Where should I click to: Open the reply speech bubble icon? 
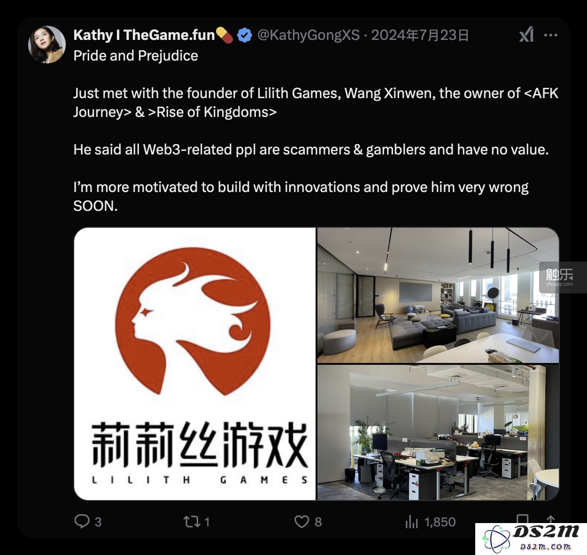82,521
